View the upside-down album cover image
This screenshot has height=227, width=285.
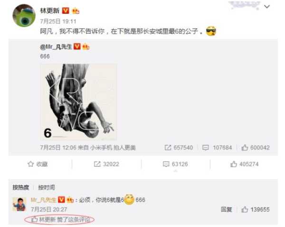tap(78, 102)
